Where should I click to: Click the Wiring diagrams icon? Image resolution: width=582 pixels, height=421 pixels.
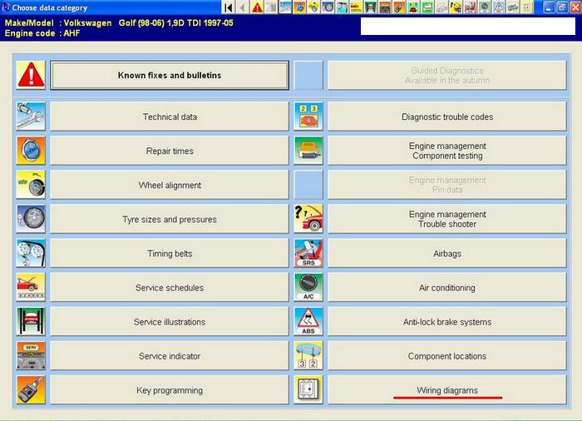click(308, 390)
